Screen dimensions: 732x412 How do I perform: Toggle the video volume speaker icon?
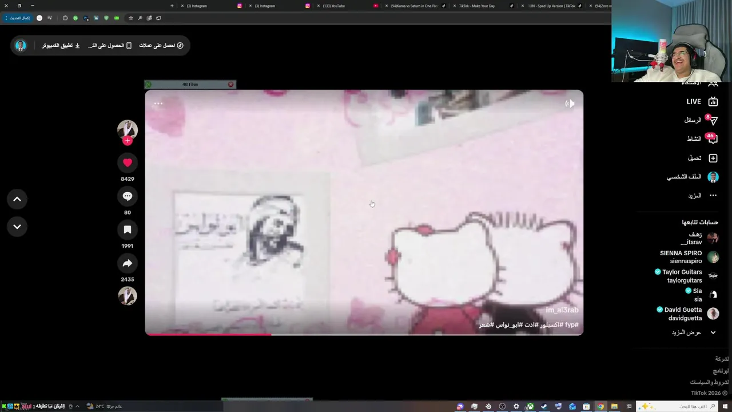(570, 104)
